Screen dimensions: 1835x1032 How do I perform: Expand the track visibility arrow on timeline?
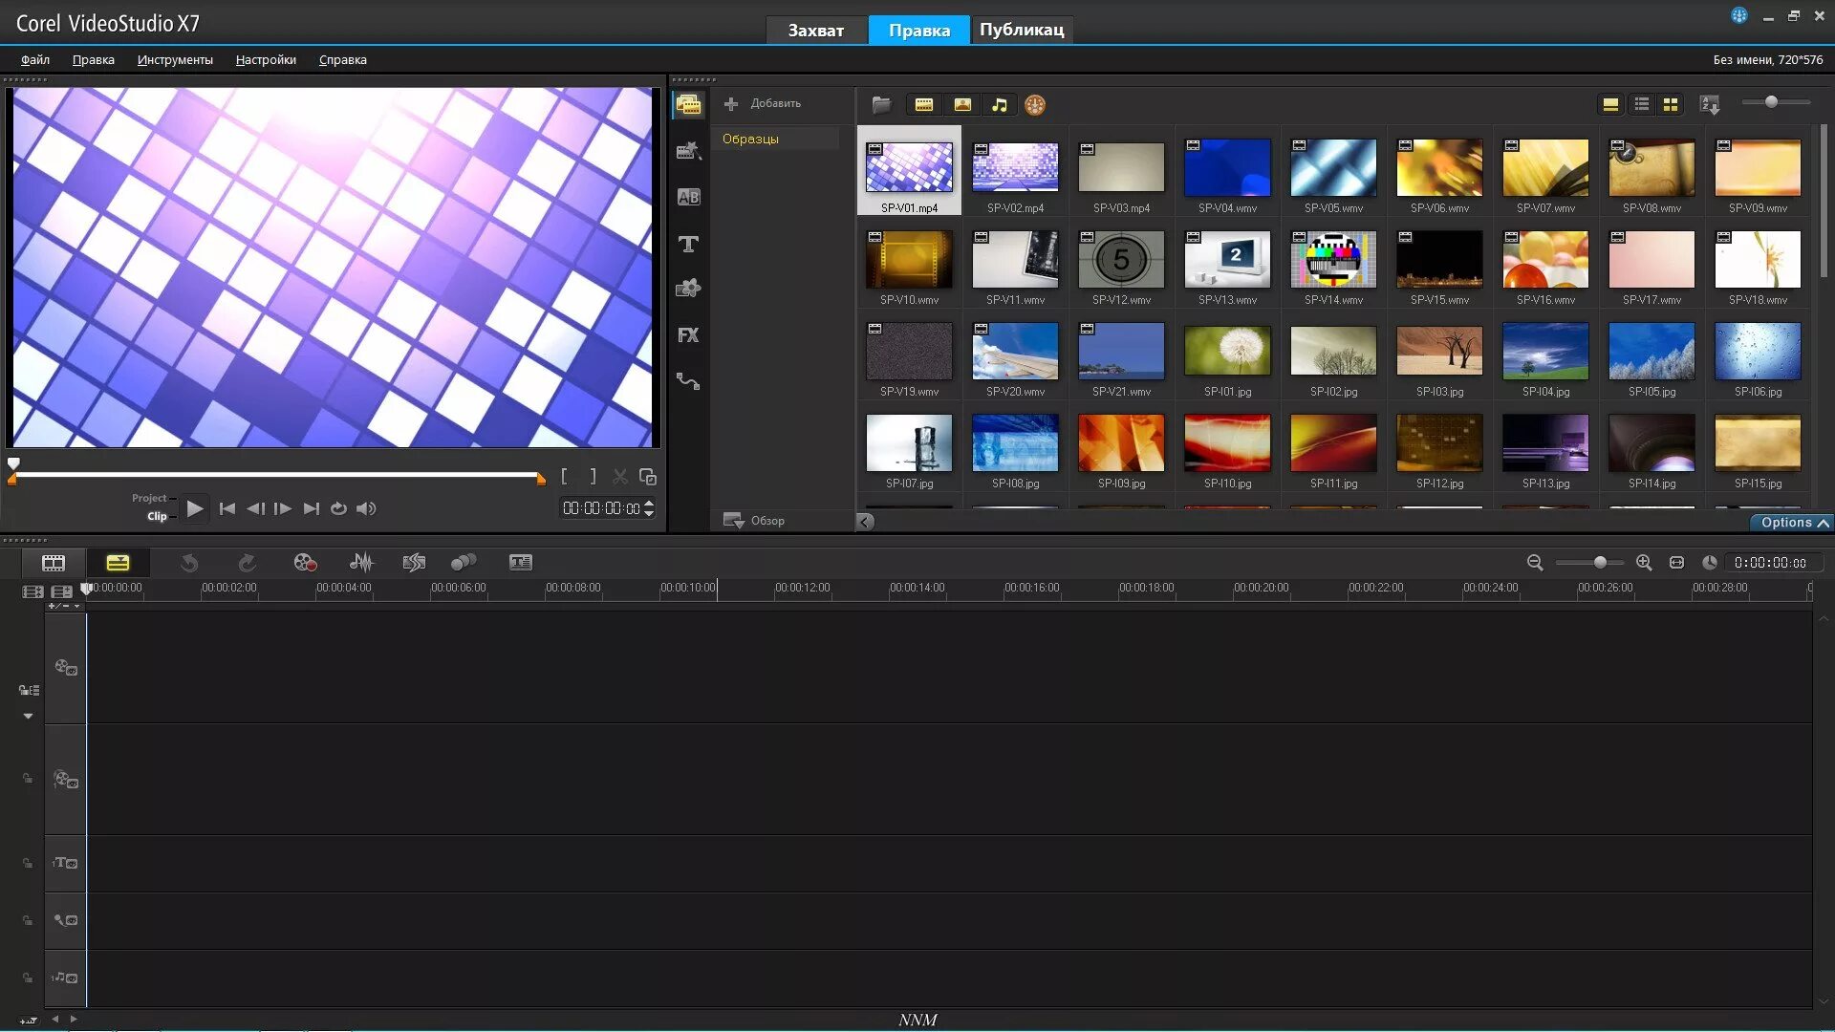(28, 716)
